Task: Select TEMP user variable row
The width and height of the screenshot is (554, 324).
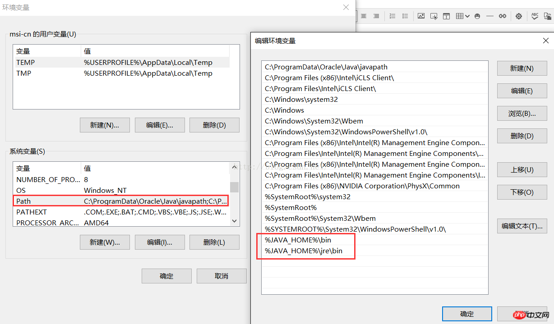Action: pyautogui.click(x=121, y=63)
